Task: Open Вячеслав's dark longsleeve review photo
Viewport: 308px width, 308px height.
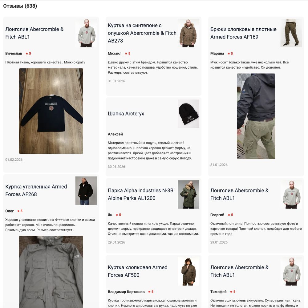Action: pos(51,111)
